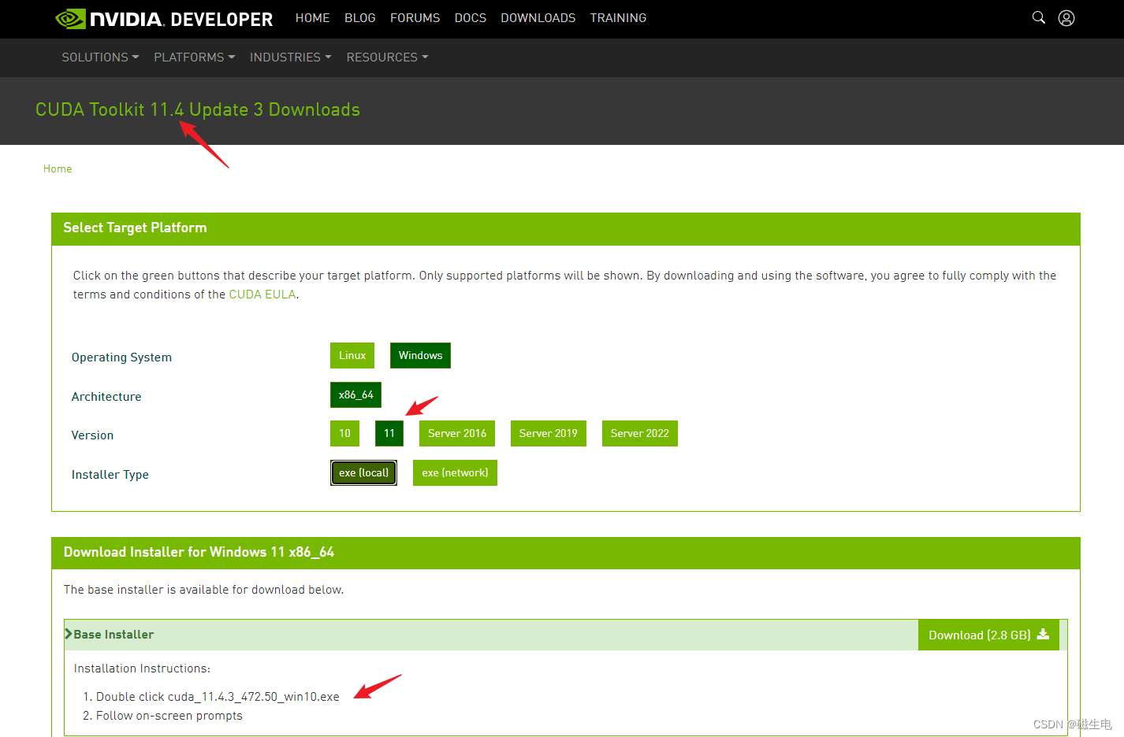Open the INDUSTRIES dropdown menu
Viewport: 1124px width, 737px height.
(291, 57)
